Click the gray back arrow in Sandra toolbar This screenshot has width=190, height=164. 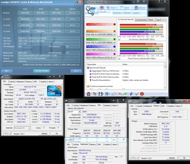pos(120,94)
